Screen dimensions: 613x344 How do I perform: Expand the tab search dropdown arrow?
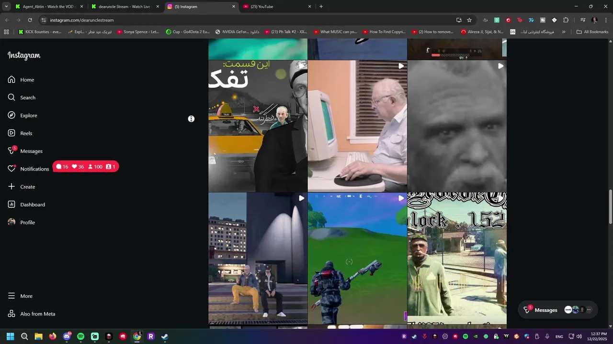(6, 7)
